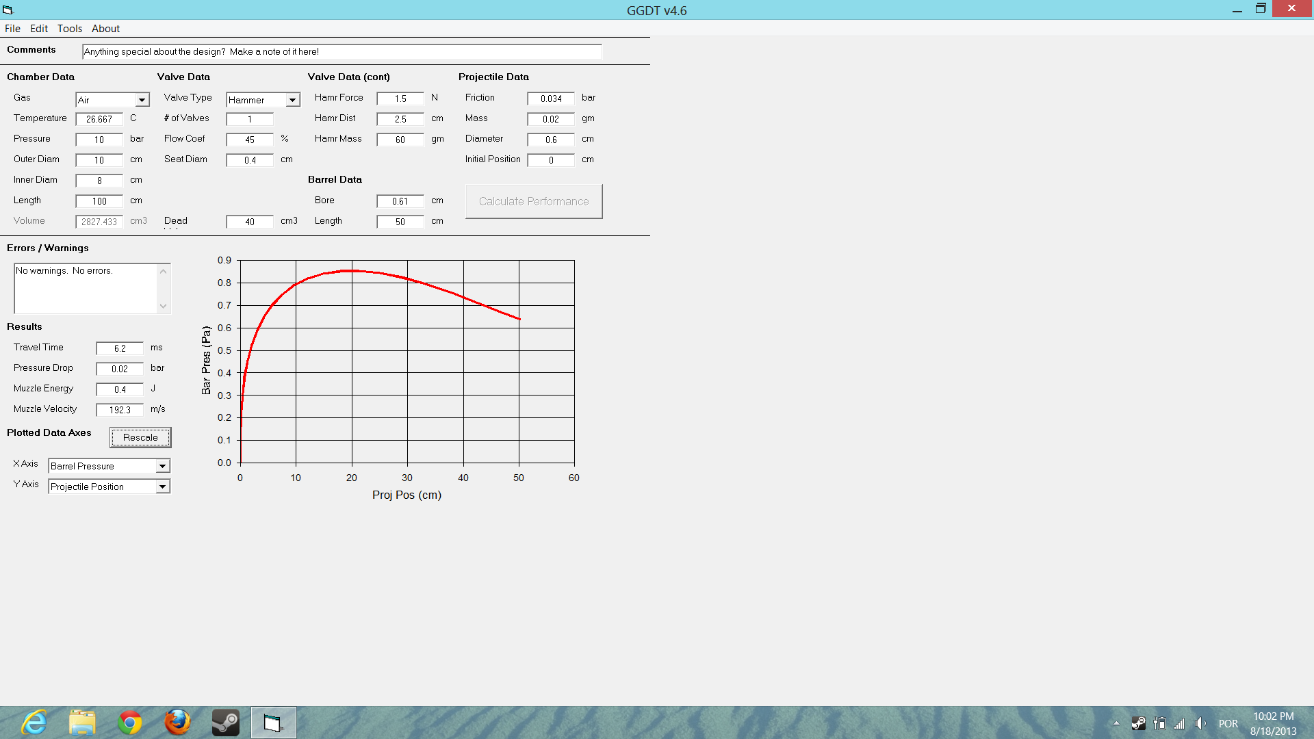Click the network signal tray icon

point(1179,723)
